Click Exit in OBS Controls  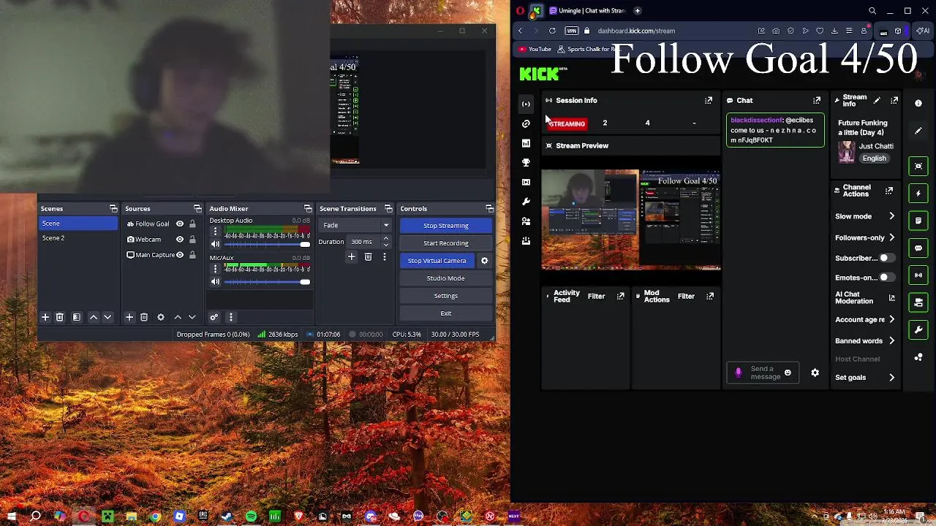(445, 313)
